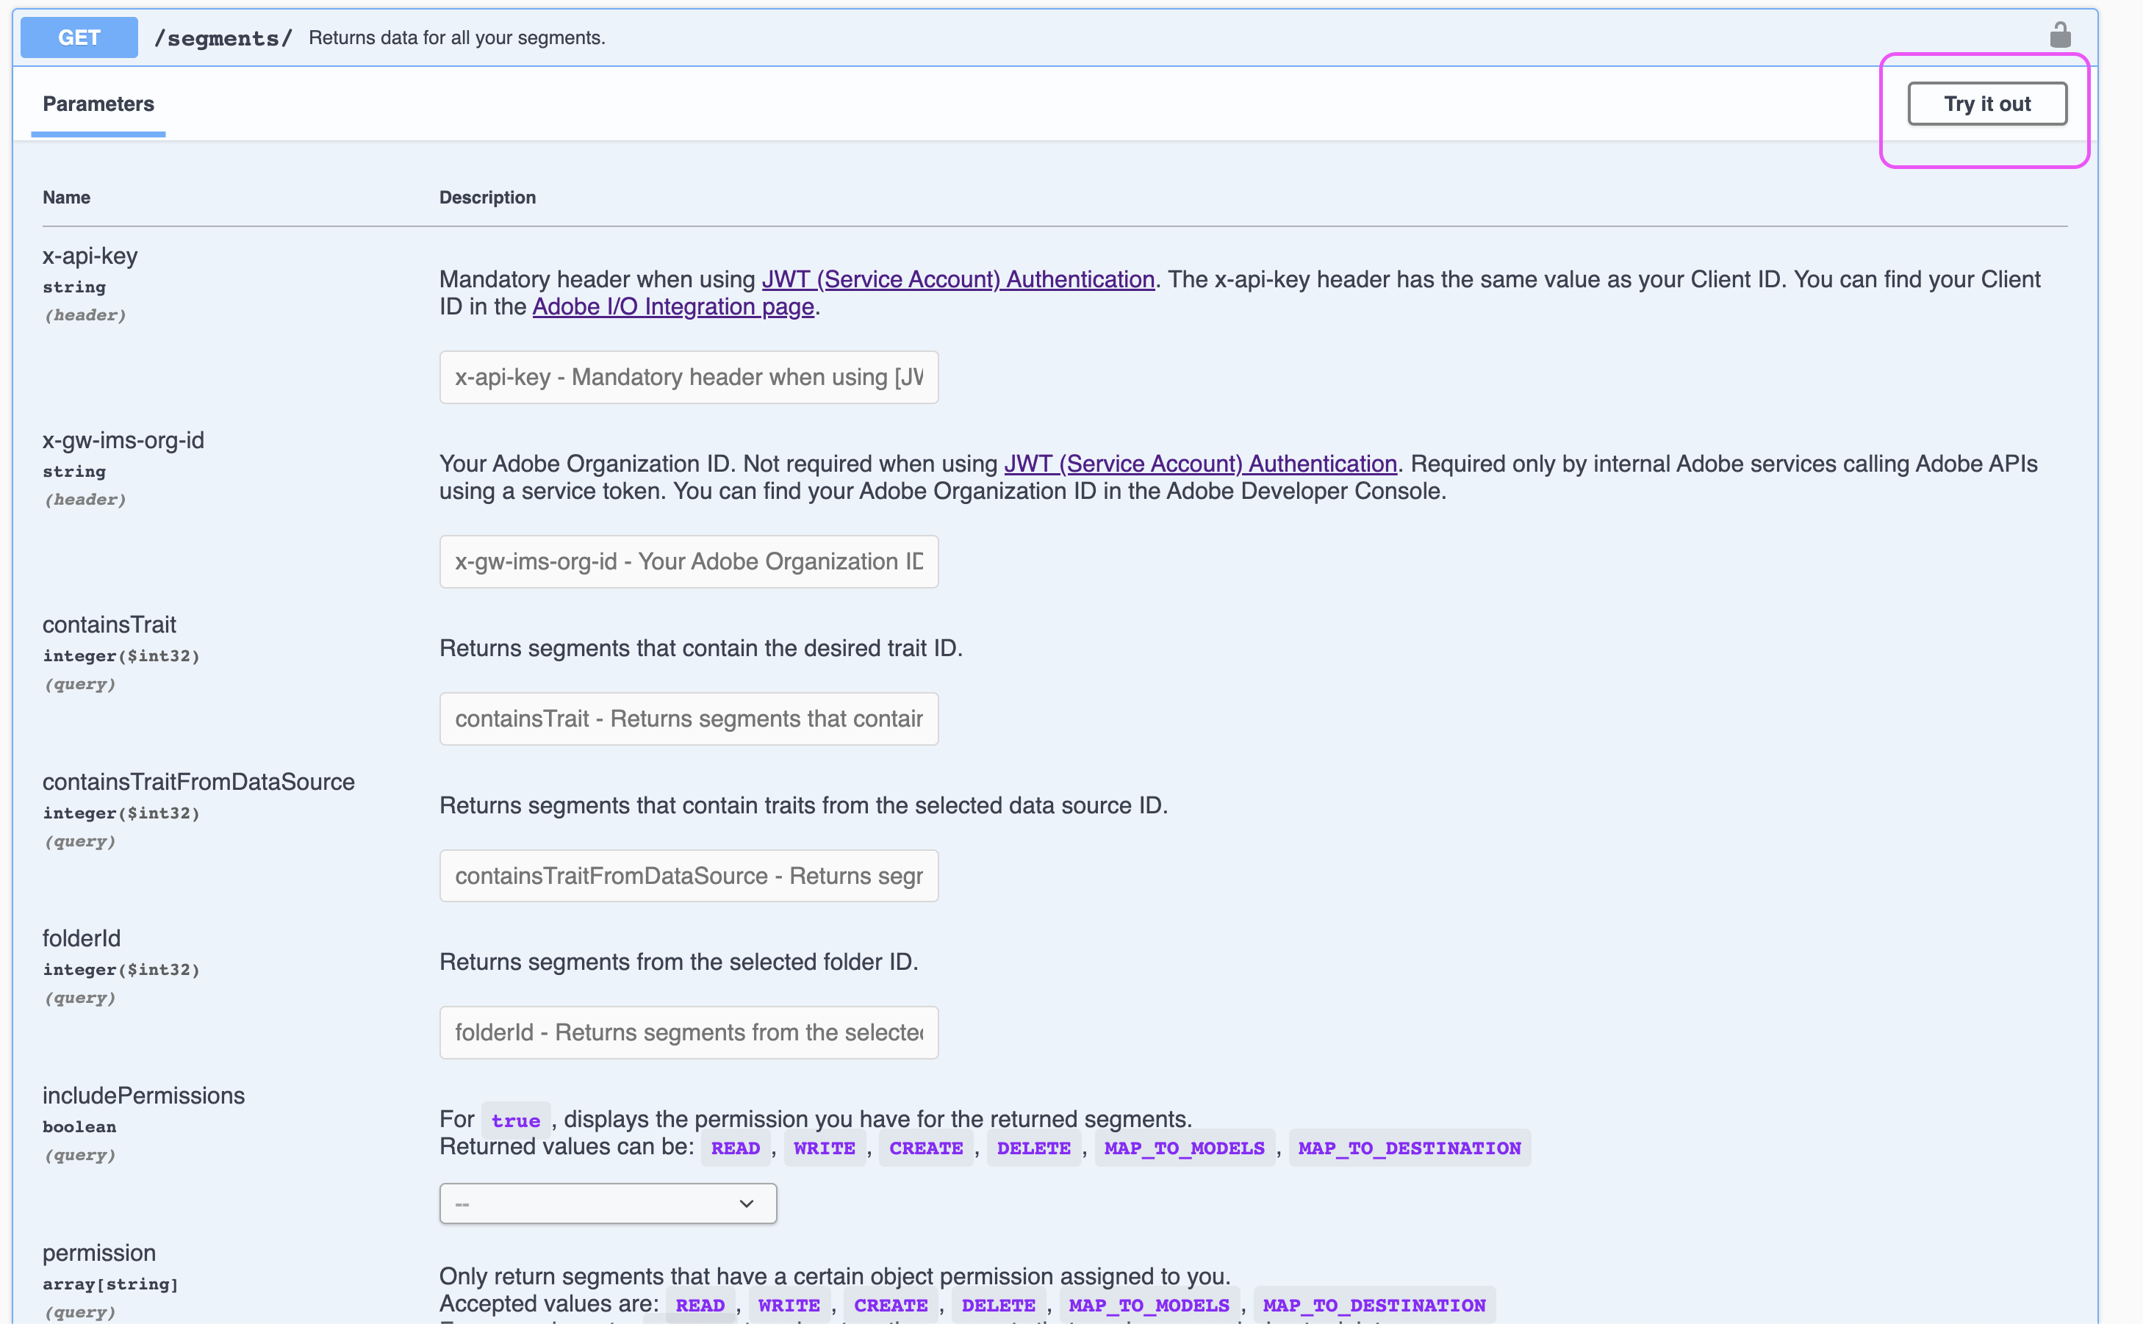
Task: Click the /segments/ path text
Action: coord(223,37)
